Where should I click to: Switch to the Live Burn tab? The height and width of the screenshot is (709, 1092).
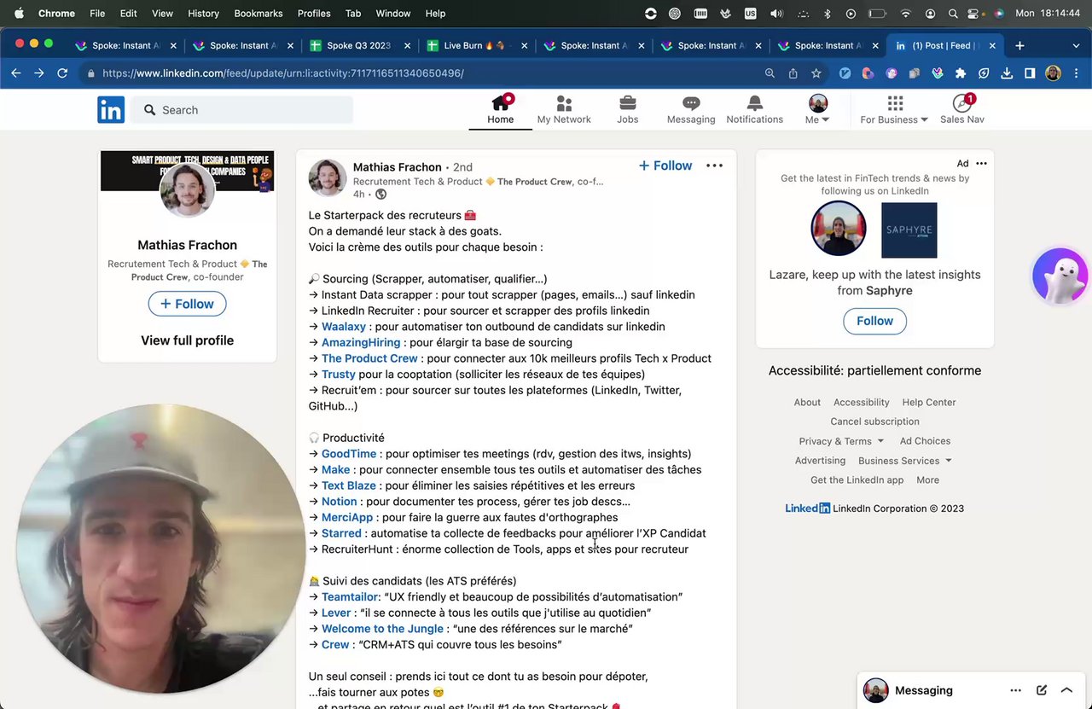coord(476,45)
